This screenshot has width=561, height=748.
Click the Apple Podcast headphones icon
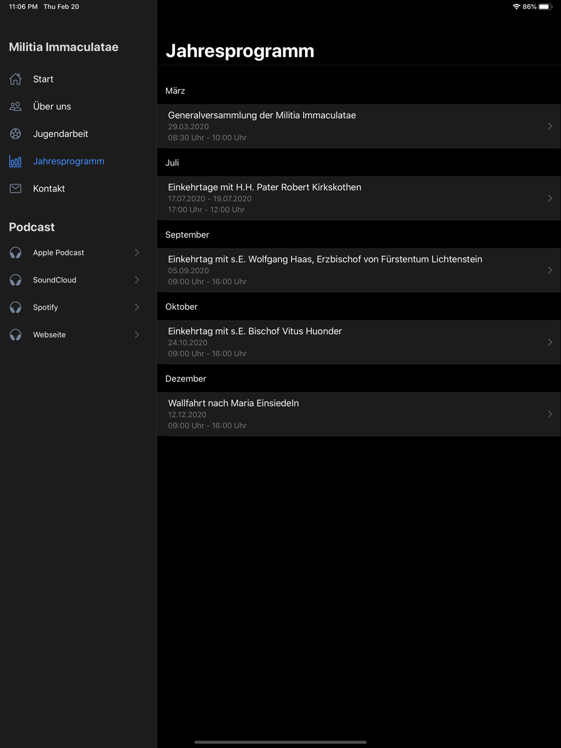click(x=16, y=253)
